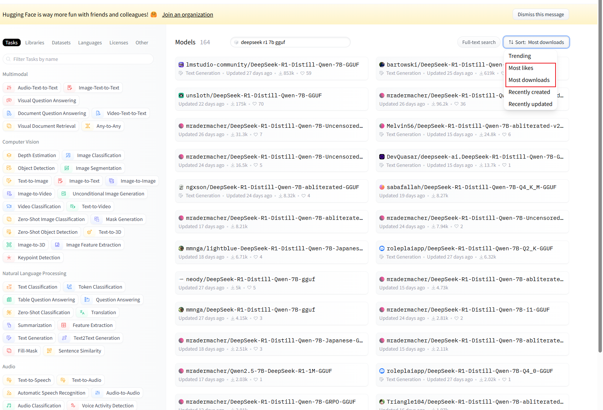This screenshot has width=603, height=410.
Task: Click the Token Classification icon
Action: tap(69, 287)
